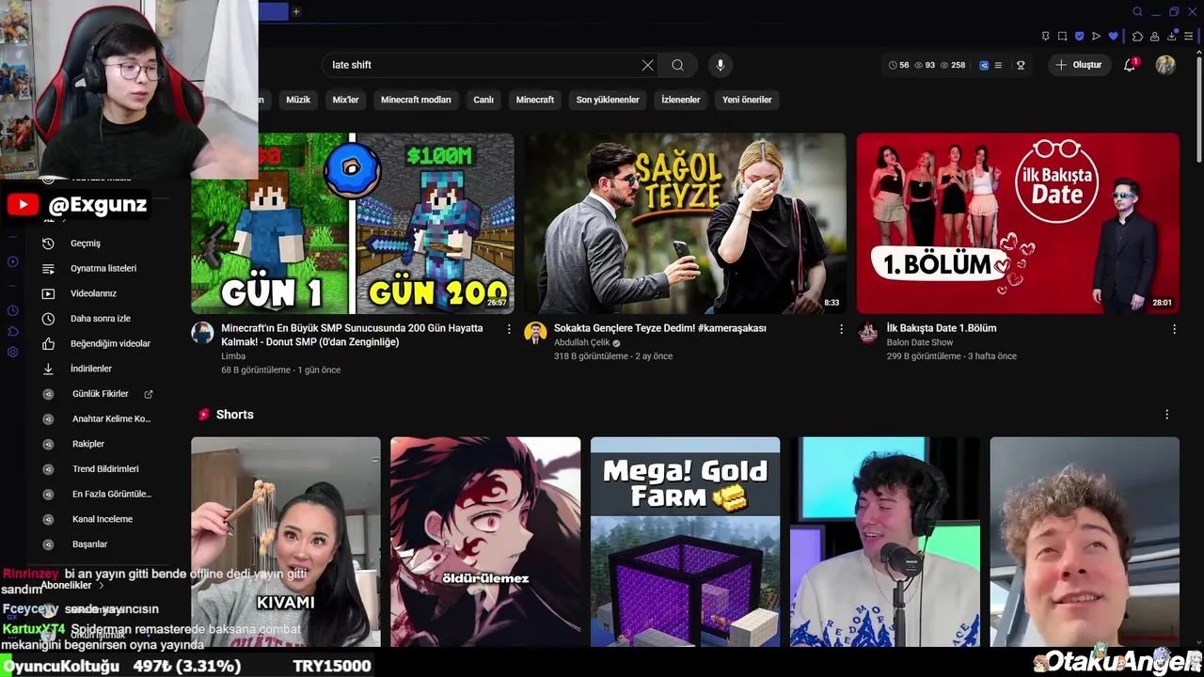
Task: Select the Minecraft modları chip
Action: point(416,100)
